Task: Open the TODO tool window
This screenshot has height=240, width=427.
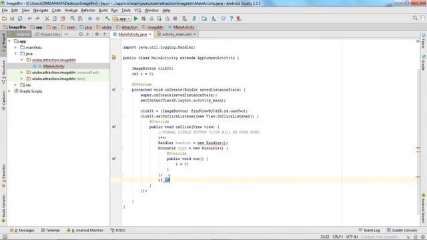Action: pyautogui.click(x=118, y=230)
